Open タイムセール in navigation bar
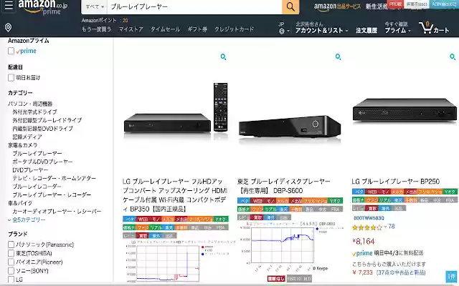Viewport: 459px width, 286px height. [x=165, y=29]
